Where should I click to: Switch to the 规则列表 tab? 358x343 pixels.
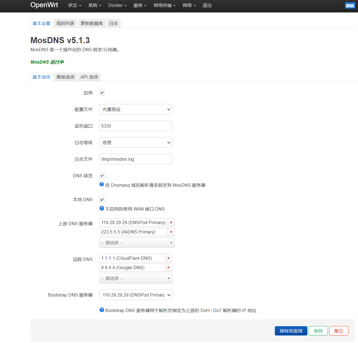point(65,24)
